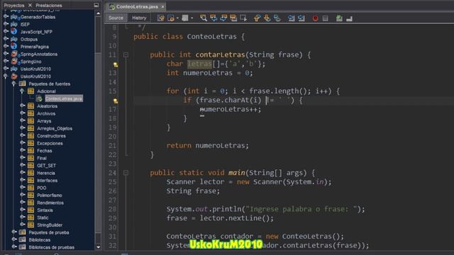The width and height of the screenshot is (454, 255).
Task: Open dropdown arrow beside the navigate back icon
Action: [177, 18]
